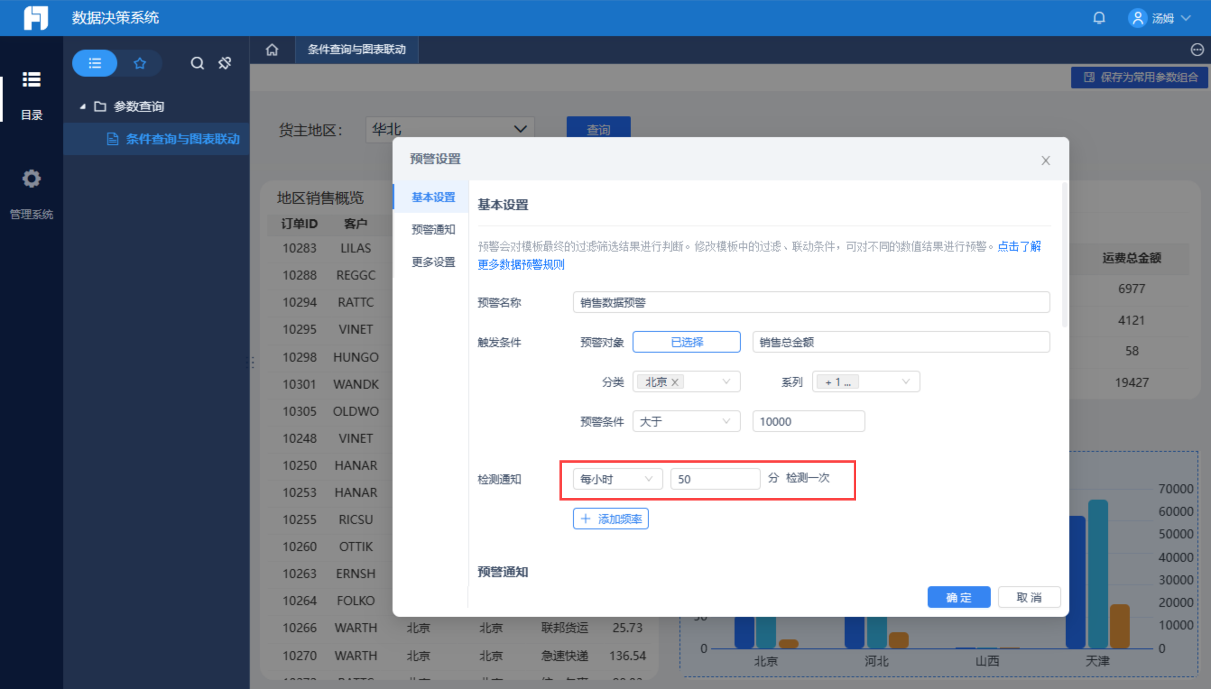Switch to 预警通知 side tab

click(x=433, y=230)
